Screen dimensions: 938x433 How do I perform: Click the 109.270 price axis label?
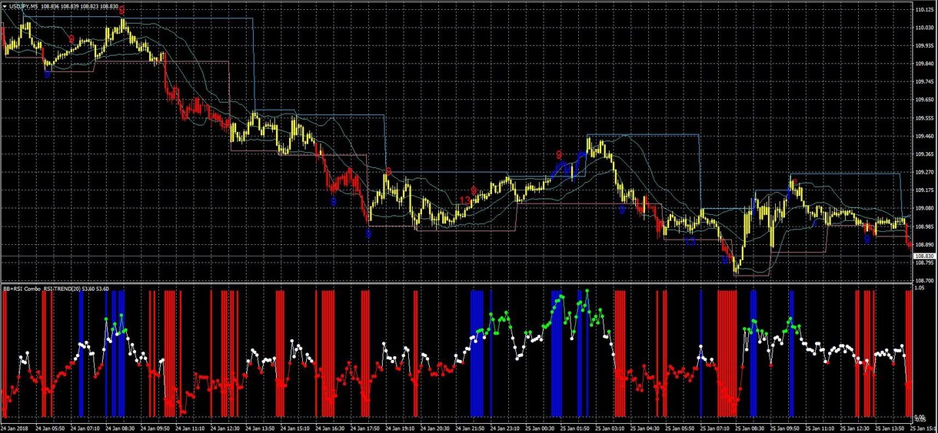[x=923, y=172]
